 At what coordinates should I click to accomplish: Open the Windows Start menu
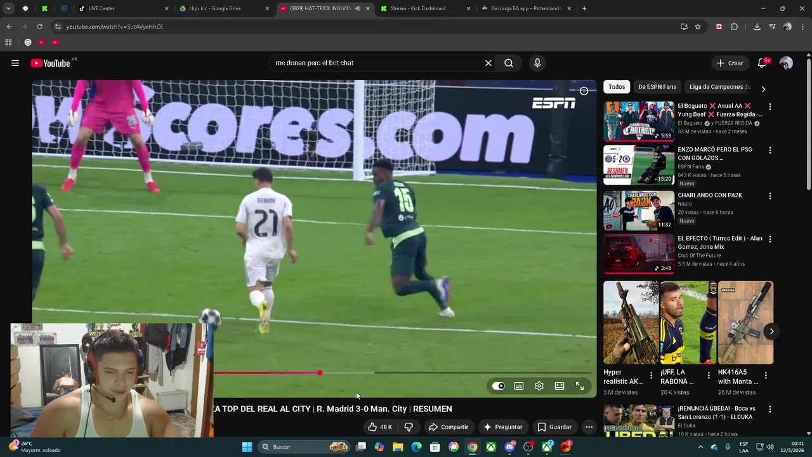coord(247,447)
